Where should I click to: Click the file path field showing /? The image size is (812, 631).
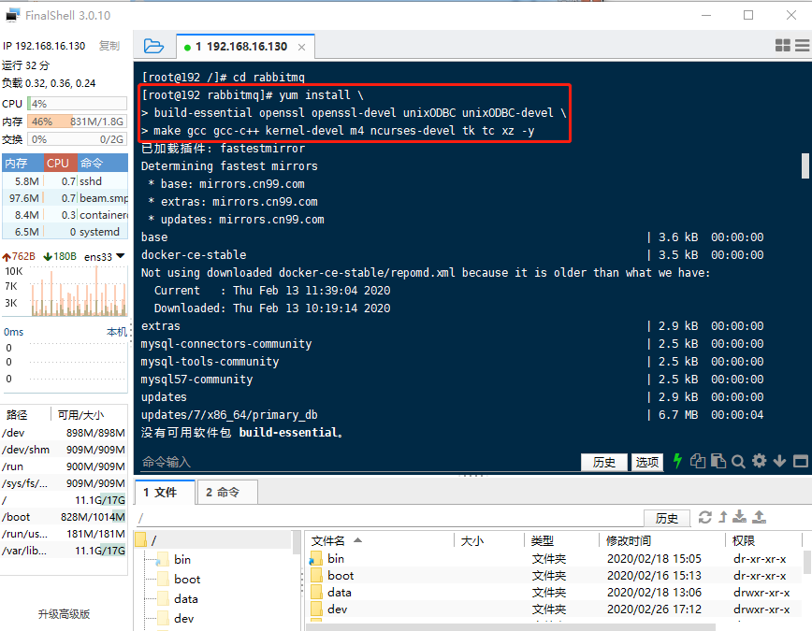(388, 518)
